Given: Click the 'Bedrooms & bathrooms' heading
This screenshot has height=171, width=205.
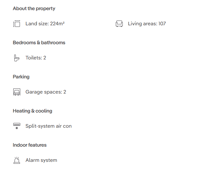Looking at the screenshot, I should click(39, 43).
